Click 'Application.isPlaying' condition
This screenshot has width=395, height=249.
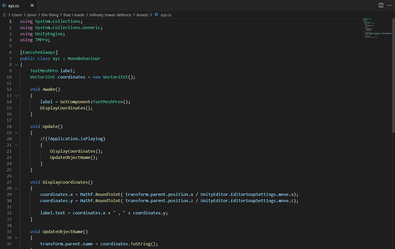[x=76, y=139]
